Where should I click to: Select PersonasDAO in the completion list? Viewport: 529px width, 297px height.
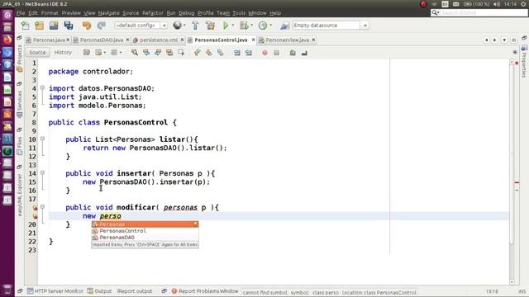point(145,238)
